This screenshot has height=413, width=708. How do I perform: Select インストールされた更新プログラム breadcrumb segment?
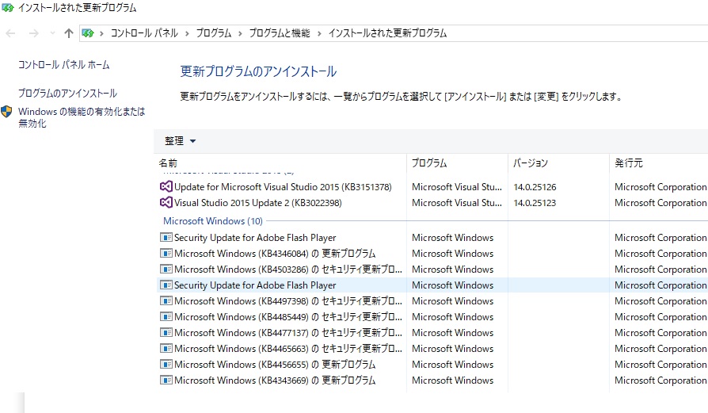387,33
